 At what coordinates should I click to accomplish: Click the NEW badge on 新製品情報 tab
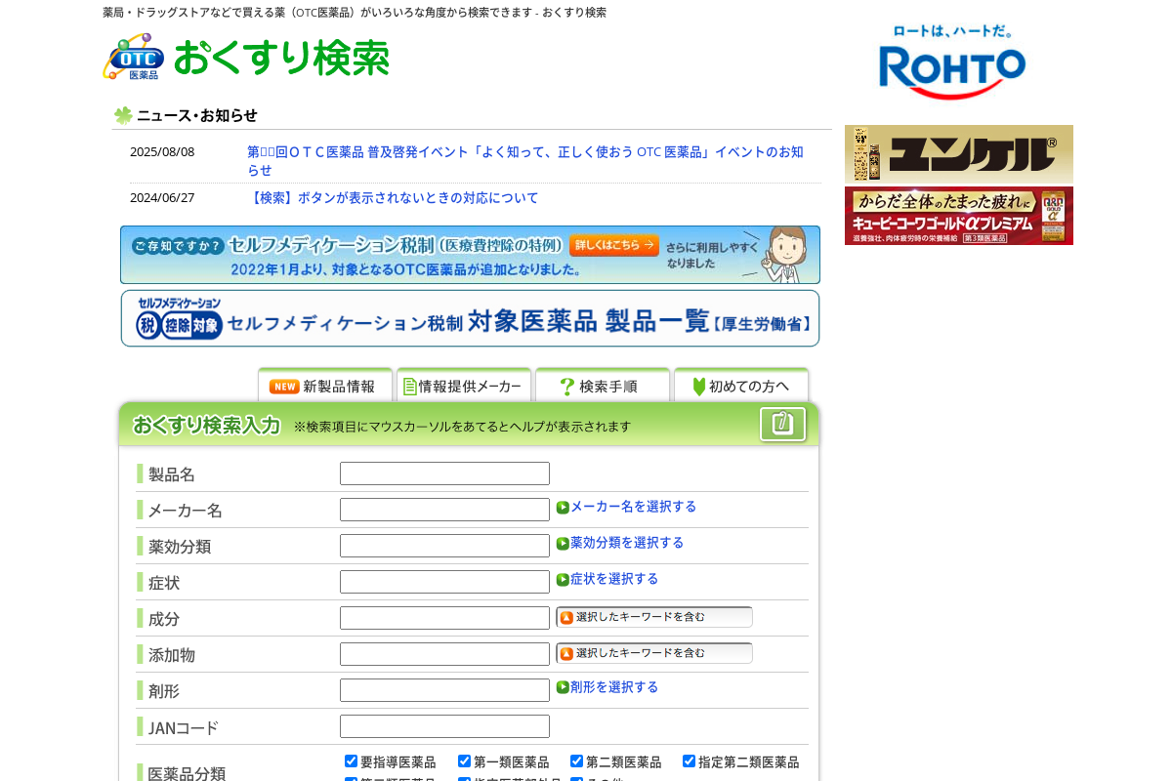pos(284,387)
